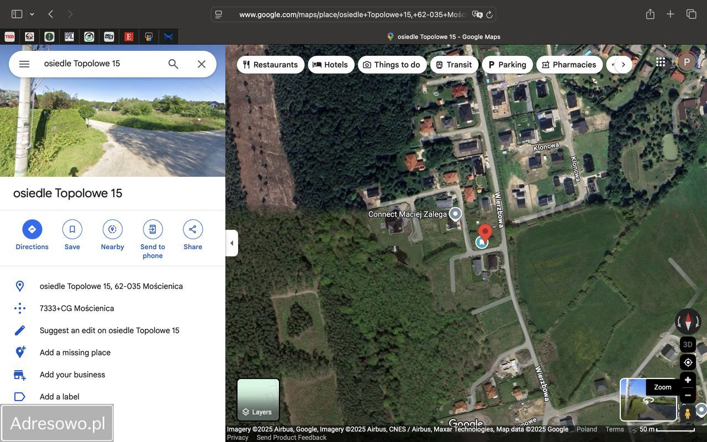Click the teal home marker below the red pin
Viewport: 707px width, 442px height.
click(x=482, y=242)
